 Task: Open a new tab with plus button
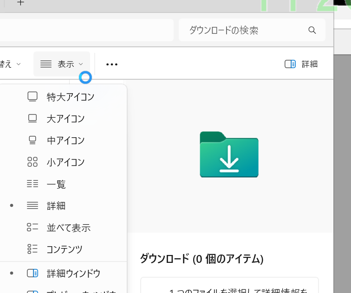pyautogui.click(x=20, y=3)
